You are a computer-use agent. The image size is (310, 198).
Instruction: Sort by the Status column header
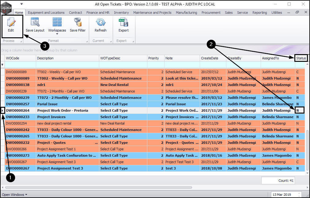pos(301,58)
